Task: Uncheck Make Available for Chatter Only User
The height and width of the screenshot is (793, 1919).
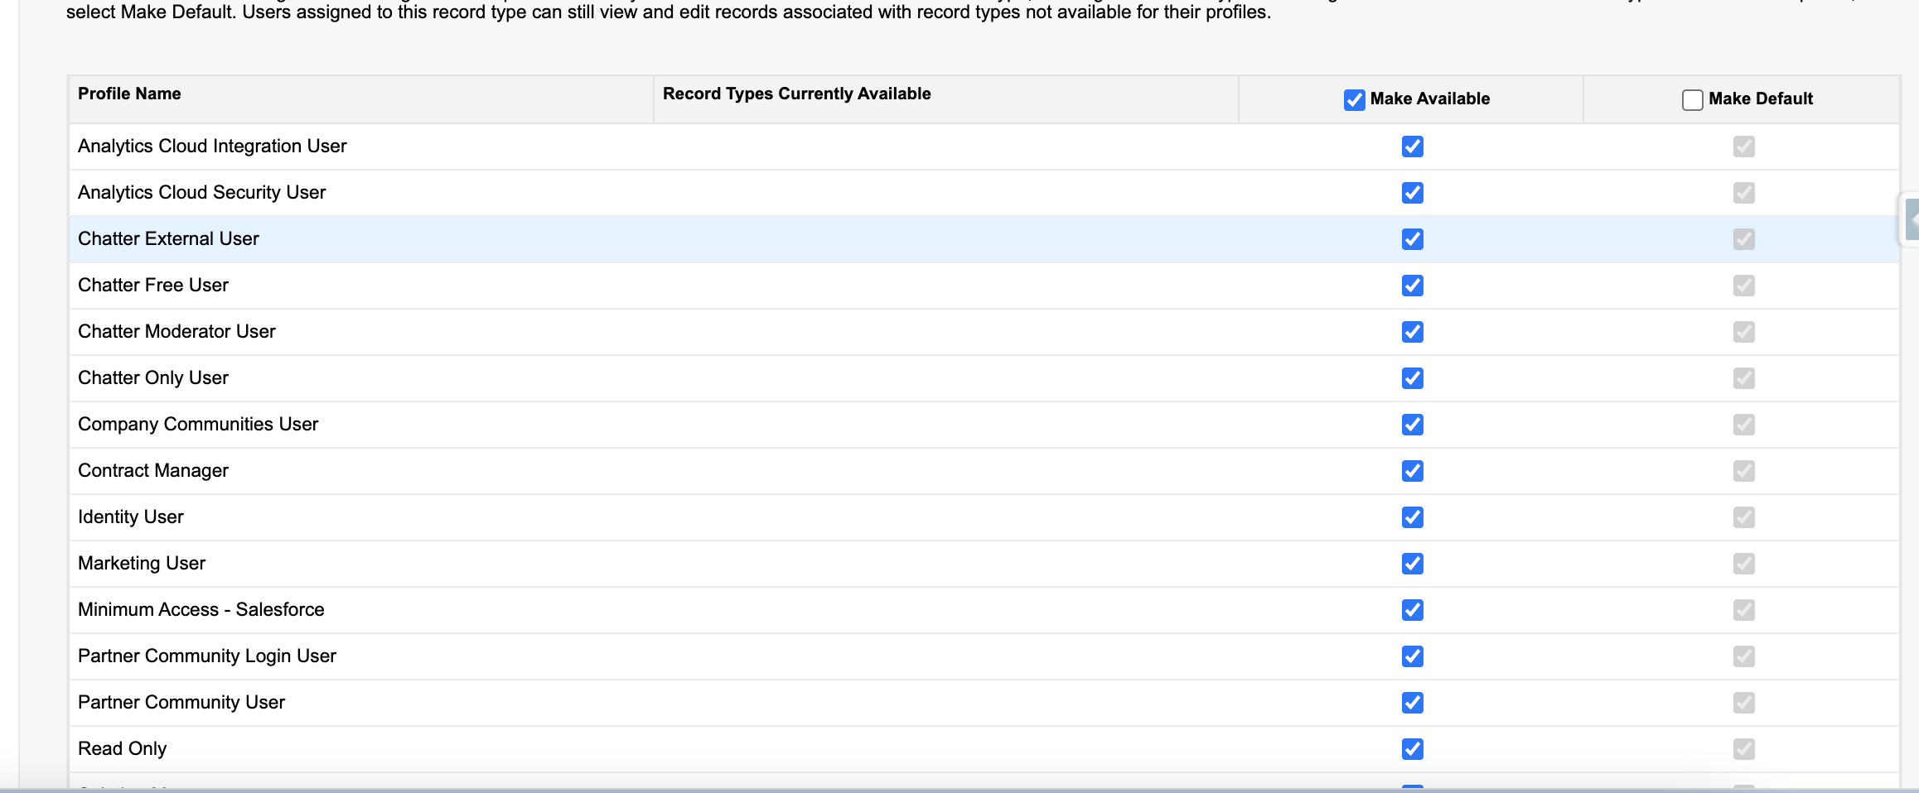Action: point(1412,378)
